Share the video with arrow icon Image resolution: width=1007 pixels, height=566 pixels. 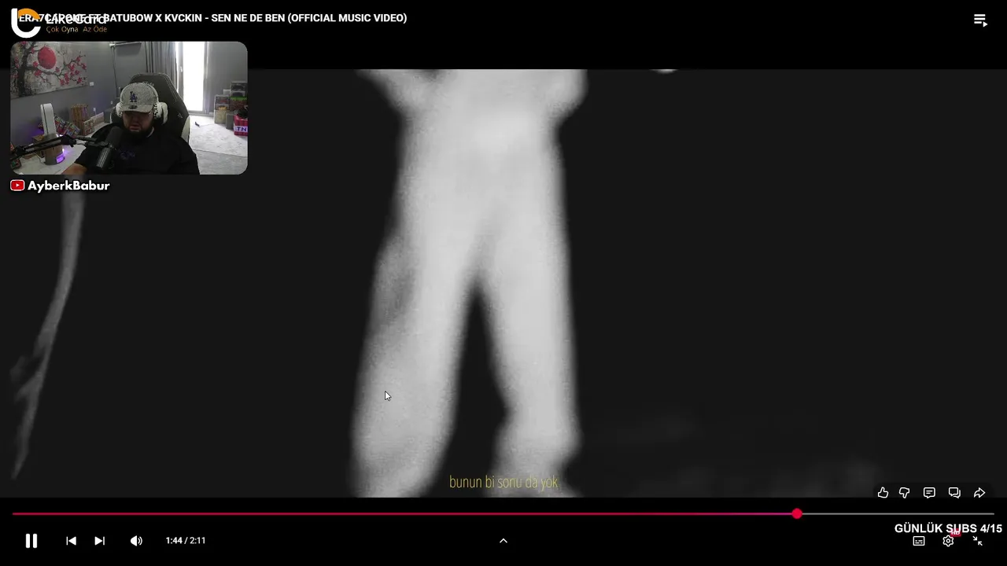point(979,493)
